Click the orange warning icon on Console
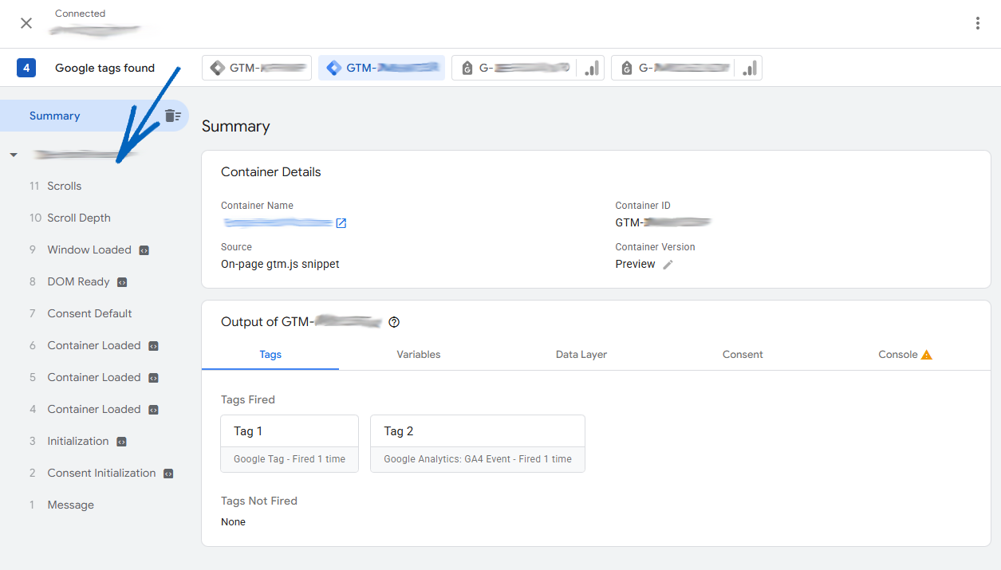 [x=927, y=355]
